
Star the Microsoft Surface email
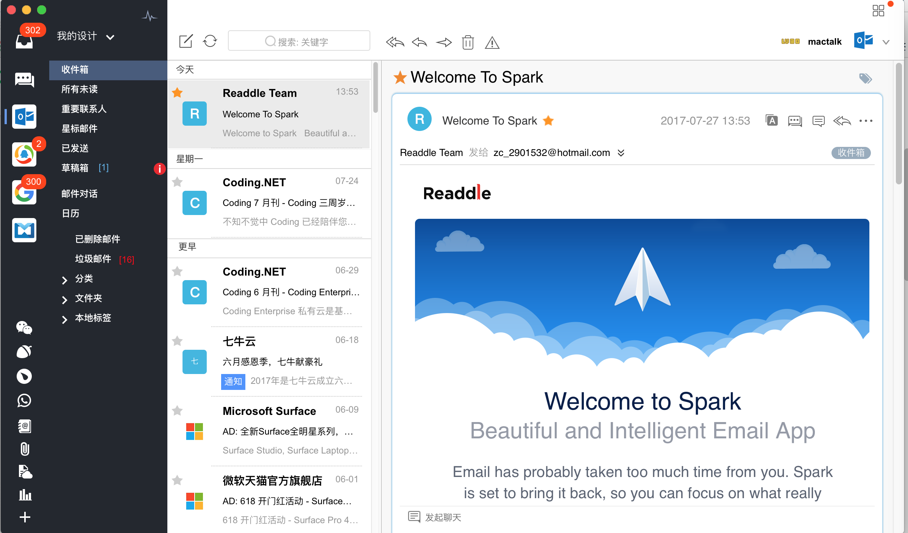click(177, 410)
